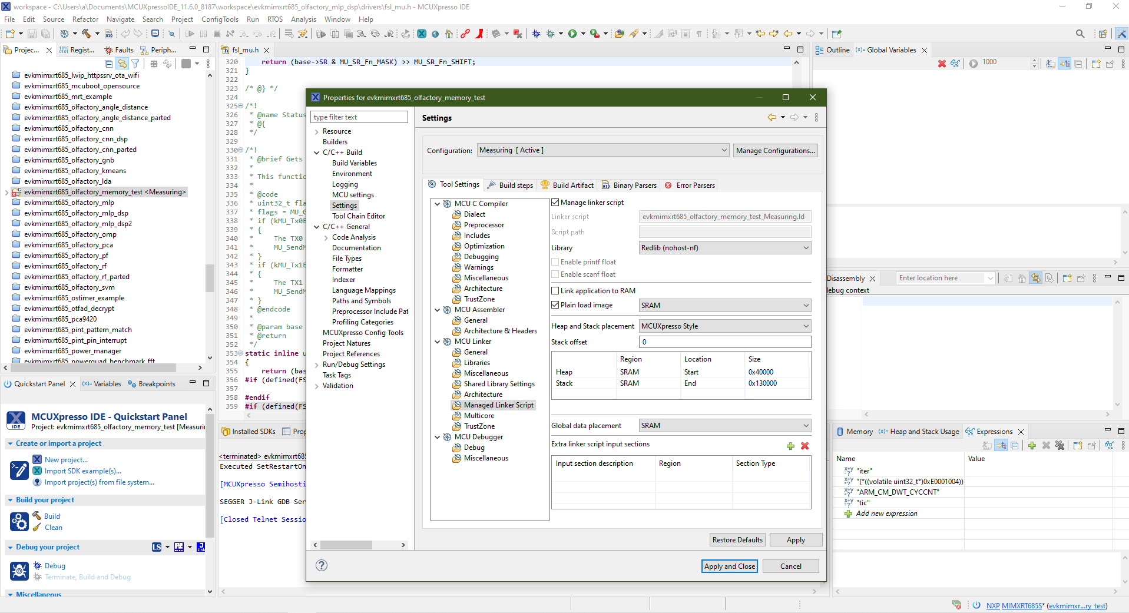Open the ConfigTools menu

220,19
